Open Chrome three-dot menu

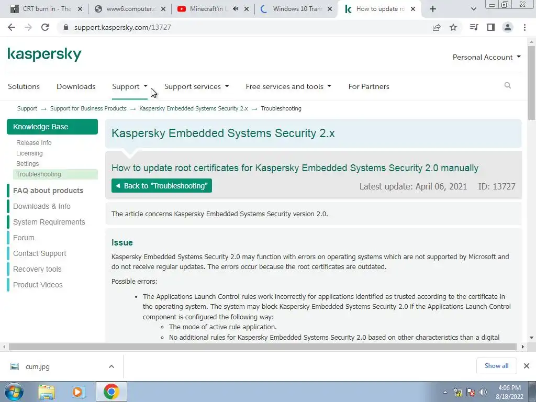tap(524, 27)
